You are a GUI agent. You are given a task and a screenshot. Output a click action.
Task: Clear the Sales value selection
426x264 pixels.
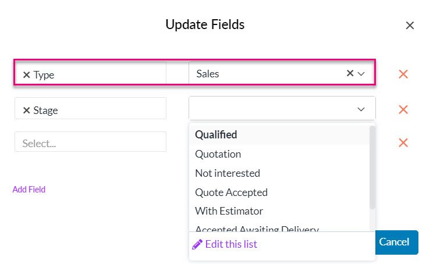tap(350, 73)
